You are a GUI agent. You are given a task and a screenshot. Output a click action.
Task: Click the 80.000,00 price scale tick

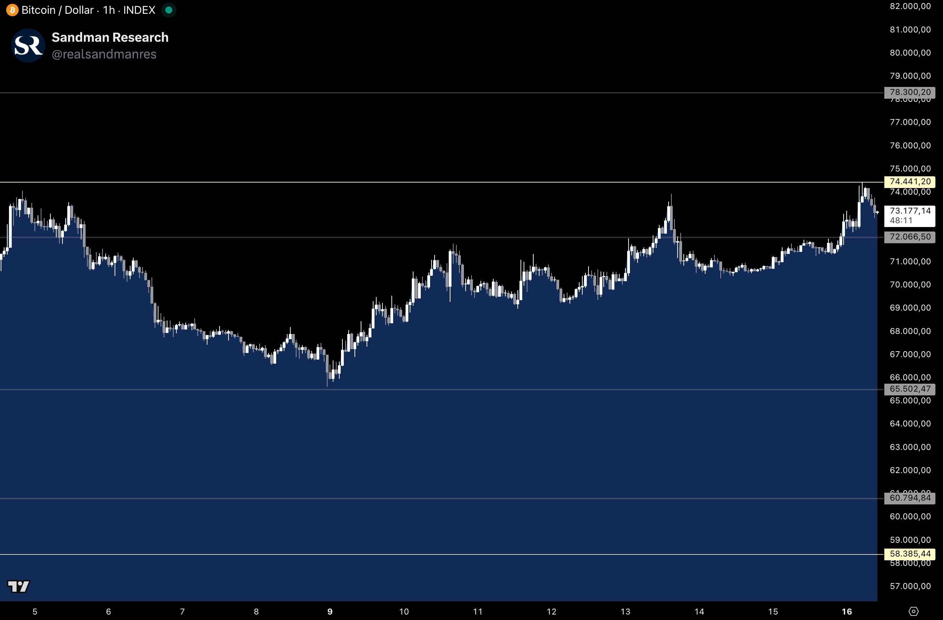910,53
